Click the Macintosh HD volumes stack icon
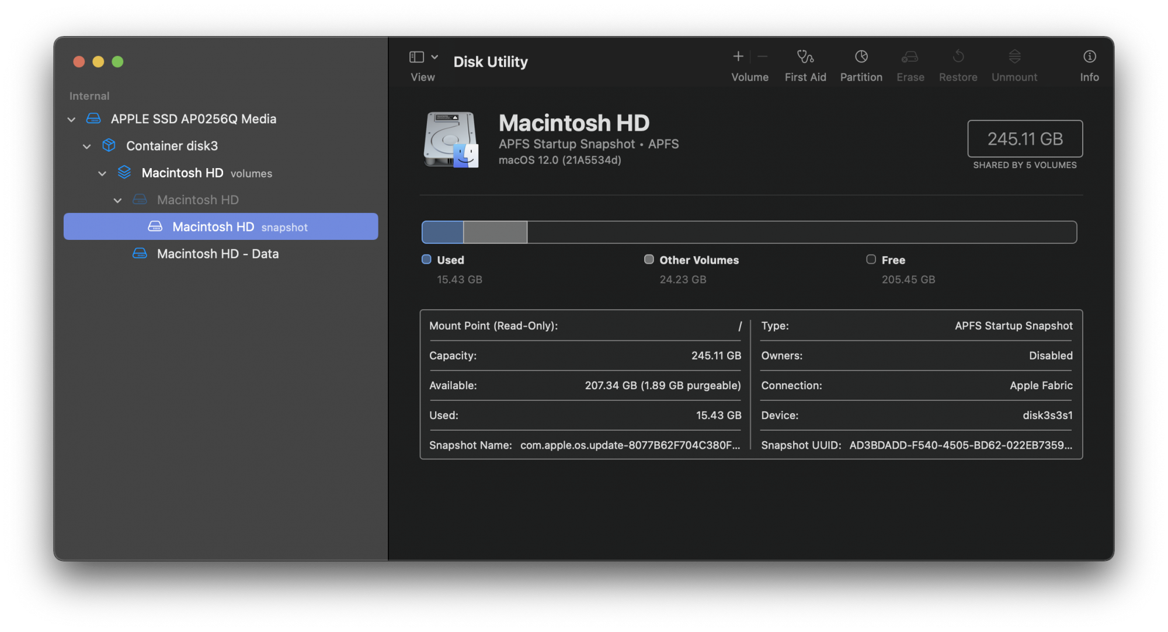 click(x=124, y=173)
